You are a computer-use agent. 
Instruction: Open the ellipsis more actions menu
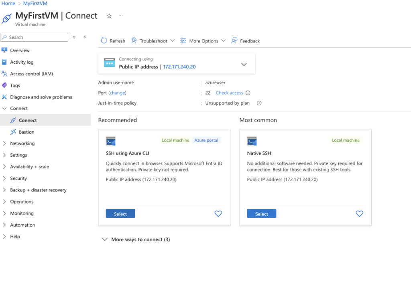coord(120,16)
